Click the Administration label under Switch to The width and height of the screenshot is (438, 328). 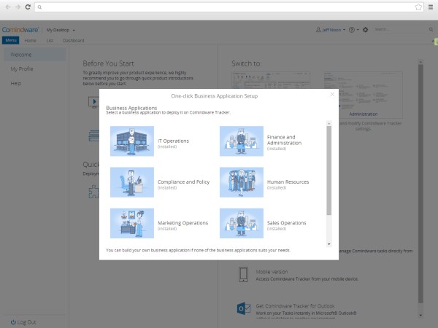[363, 114]
